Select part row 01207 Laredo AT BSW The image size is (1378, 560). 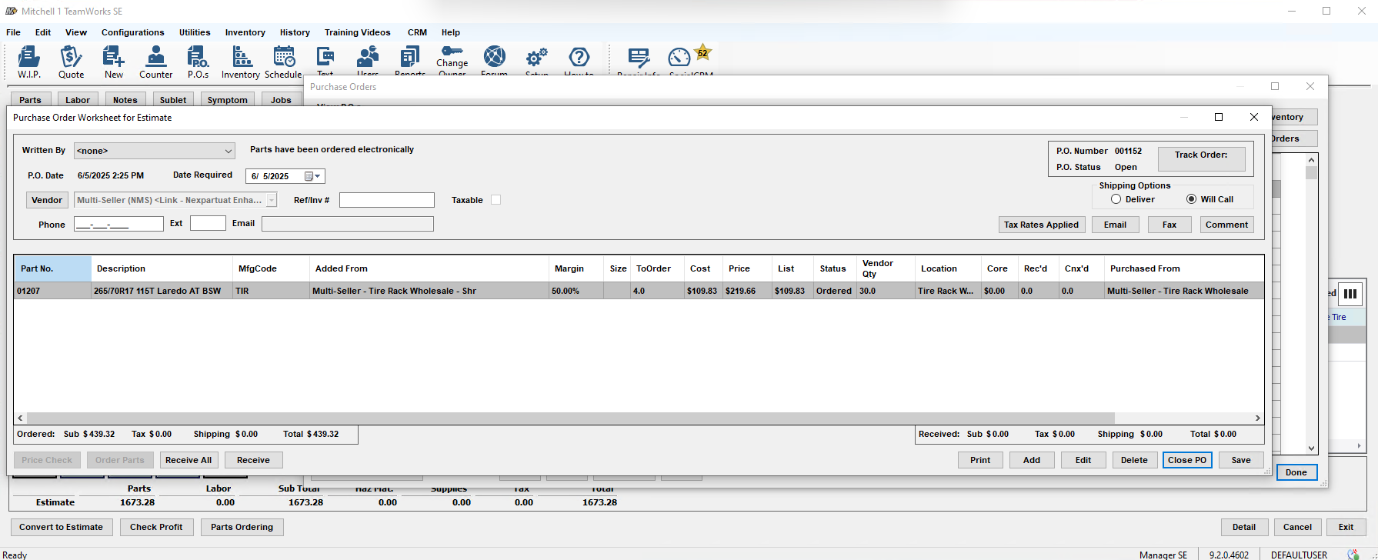639,291
